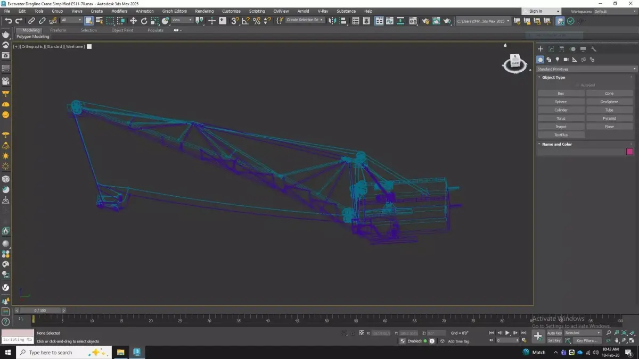
Task: Activate the Select Object tool
Action: [x=88, y=21]
